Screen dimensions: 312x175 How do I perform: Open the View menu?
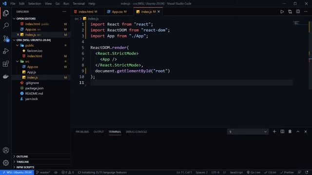point(48,3)
